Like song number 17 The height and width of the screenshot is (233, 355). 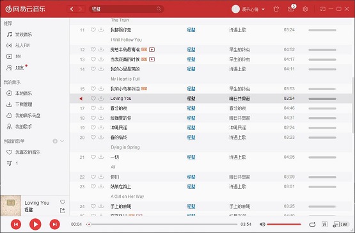[93, 108]
